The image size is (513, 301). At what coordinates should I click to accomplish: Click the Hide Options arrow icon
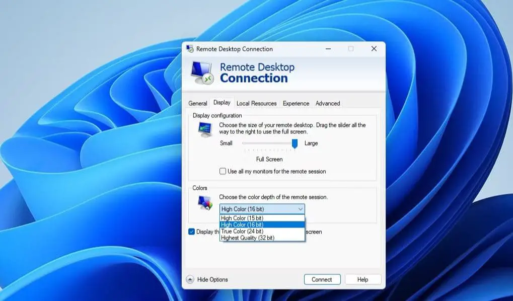(x=190, y=279)
